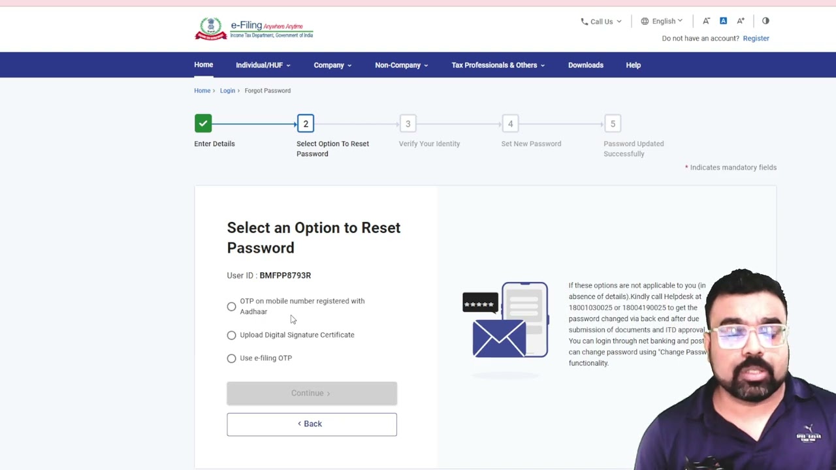Click the Helpdesk instructions paragraph
836x470 pixels.
[x=637, y=324]
